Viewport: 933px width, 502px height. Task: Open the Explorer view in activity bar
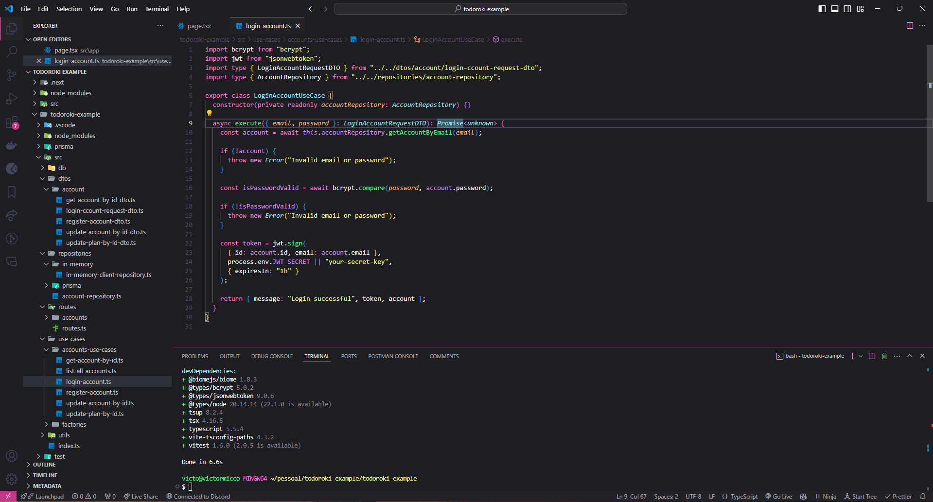12,29
